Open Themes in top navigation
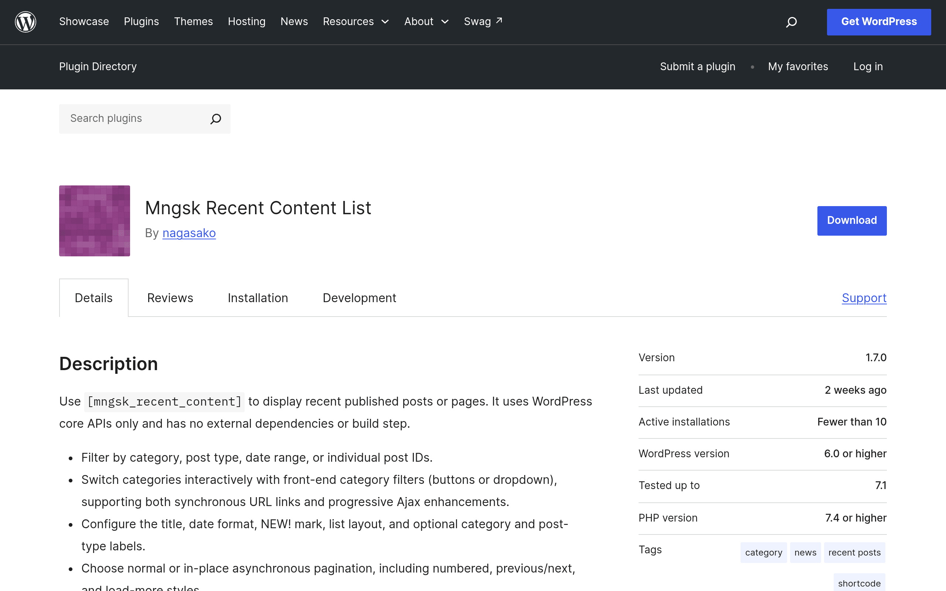 pos(194,21)
